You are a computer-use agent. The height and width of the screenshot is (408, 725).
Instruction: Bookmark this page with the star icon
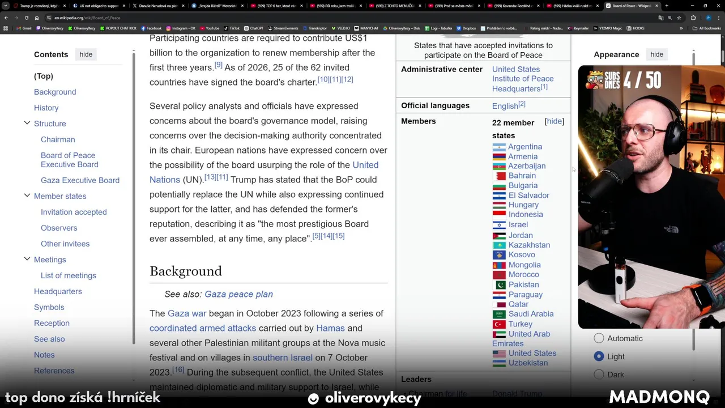(679, 18)
